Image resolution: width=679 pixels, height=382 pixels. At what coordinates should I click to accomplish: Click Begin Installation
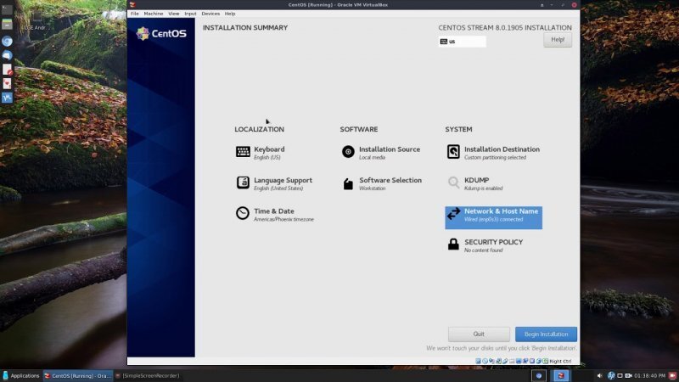click(546, 334)
